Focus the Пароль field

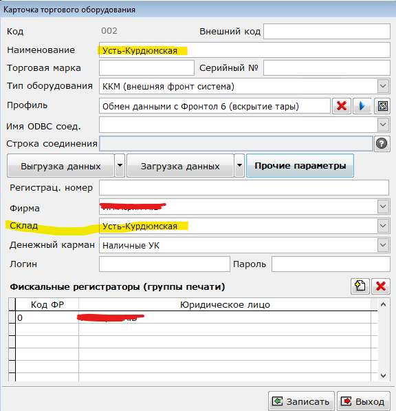pos(331,264)
